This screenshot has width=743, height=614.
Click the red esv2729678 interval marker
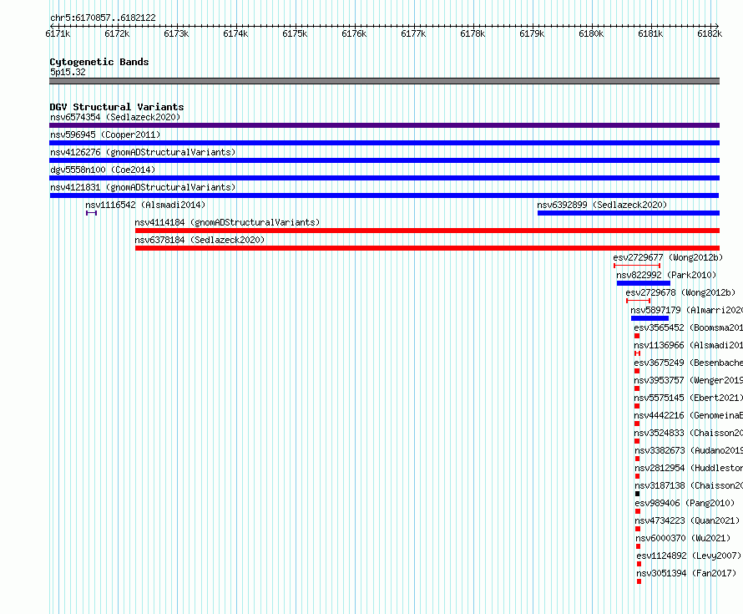(x=639, y=301)
